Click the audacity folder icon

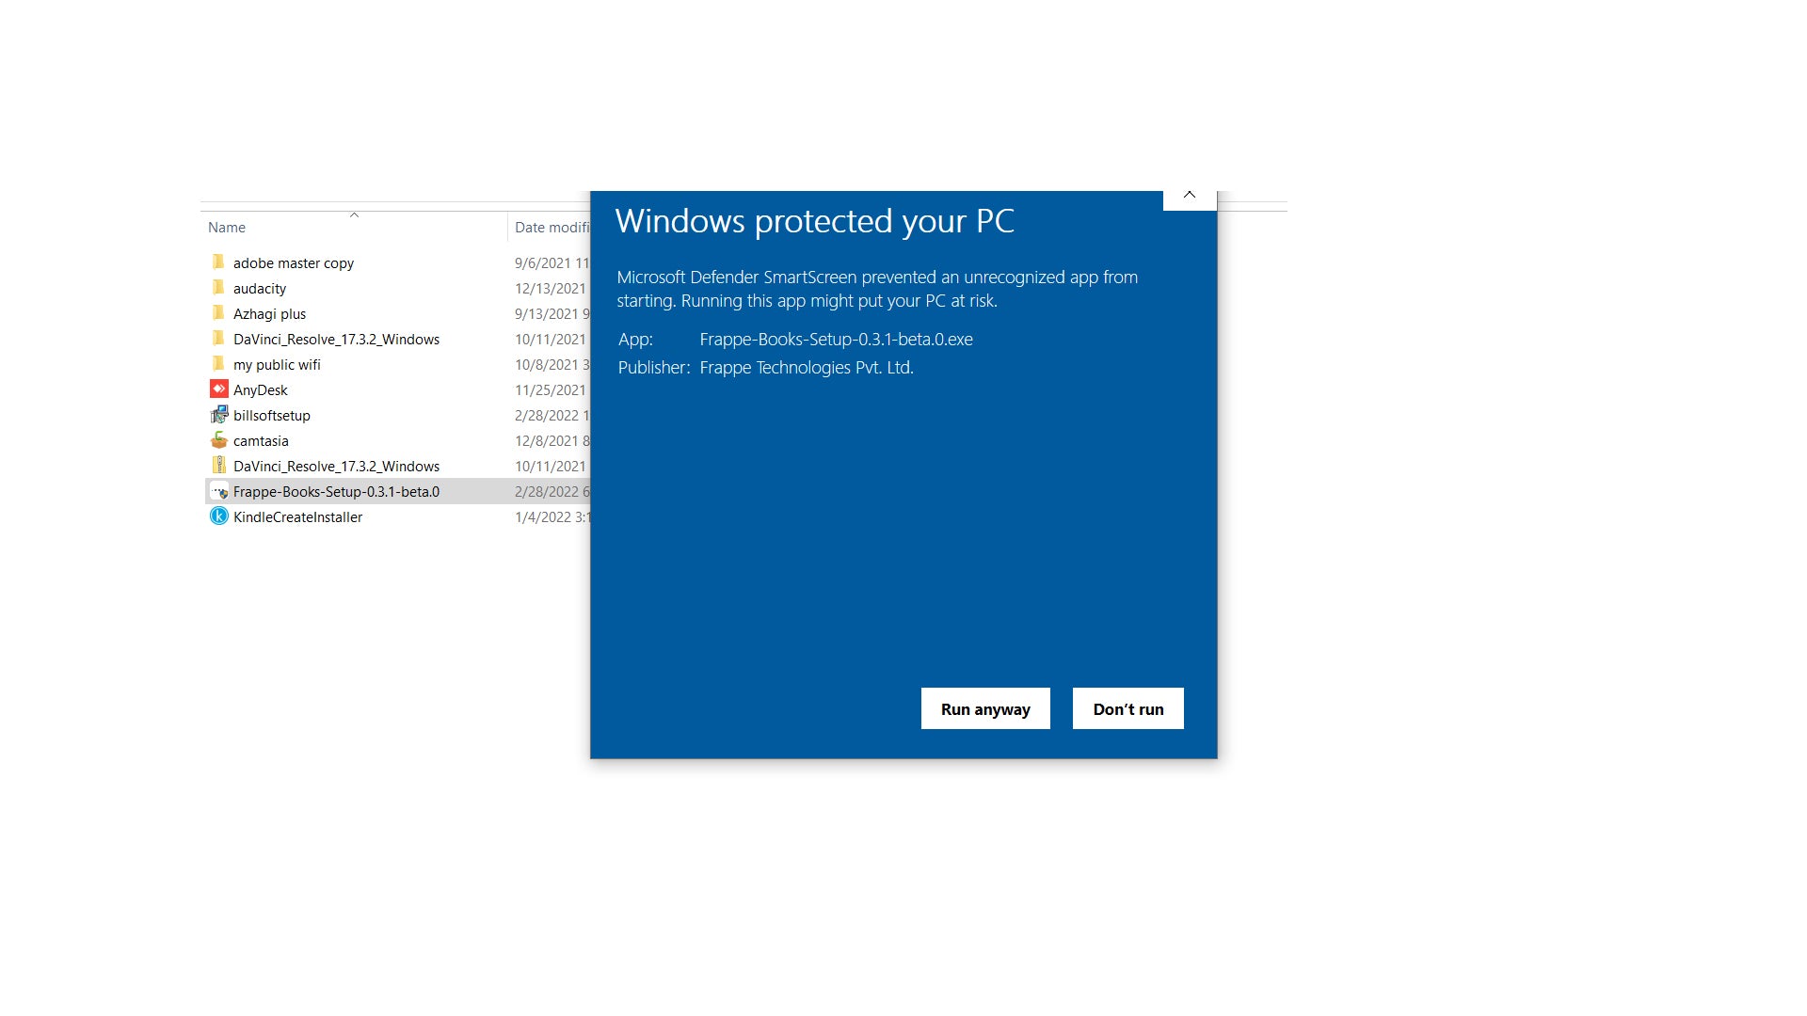click(x=218, y=288)
